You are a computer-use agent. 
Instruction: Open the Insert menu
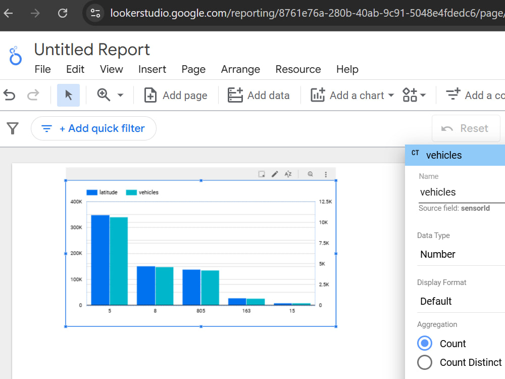[x=152, y=69]
